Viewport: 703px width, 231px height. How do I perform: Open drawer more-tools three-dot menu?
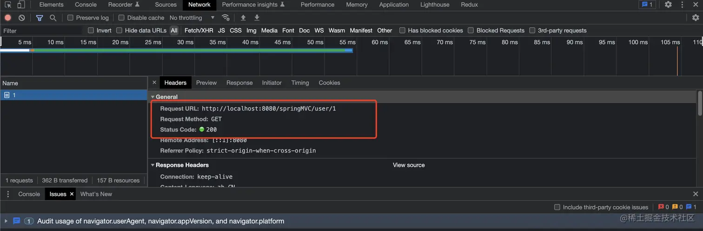[7, 194]
